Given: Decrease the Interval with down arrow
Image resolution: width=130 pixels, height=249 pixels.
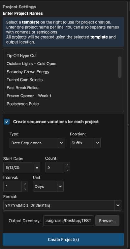Looking at the screenshot, I should pos(25,189).
